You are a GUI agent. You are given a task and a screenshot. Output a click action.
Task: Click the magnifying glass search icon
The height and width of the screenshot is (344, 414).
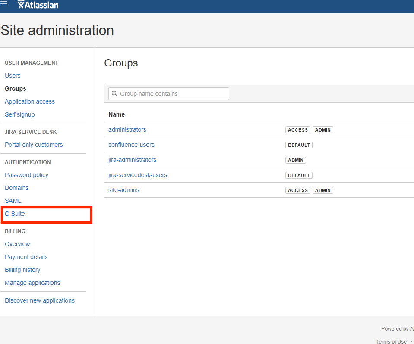pos(114,93)
